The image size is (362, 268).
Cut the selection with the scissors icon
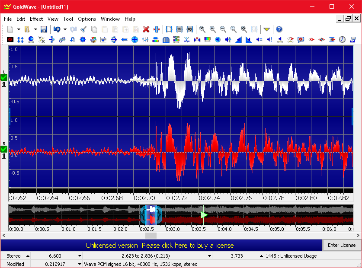click(x=83, y=29)
